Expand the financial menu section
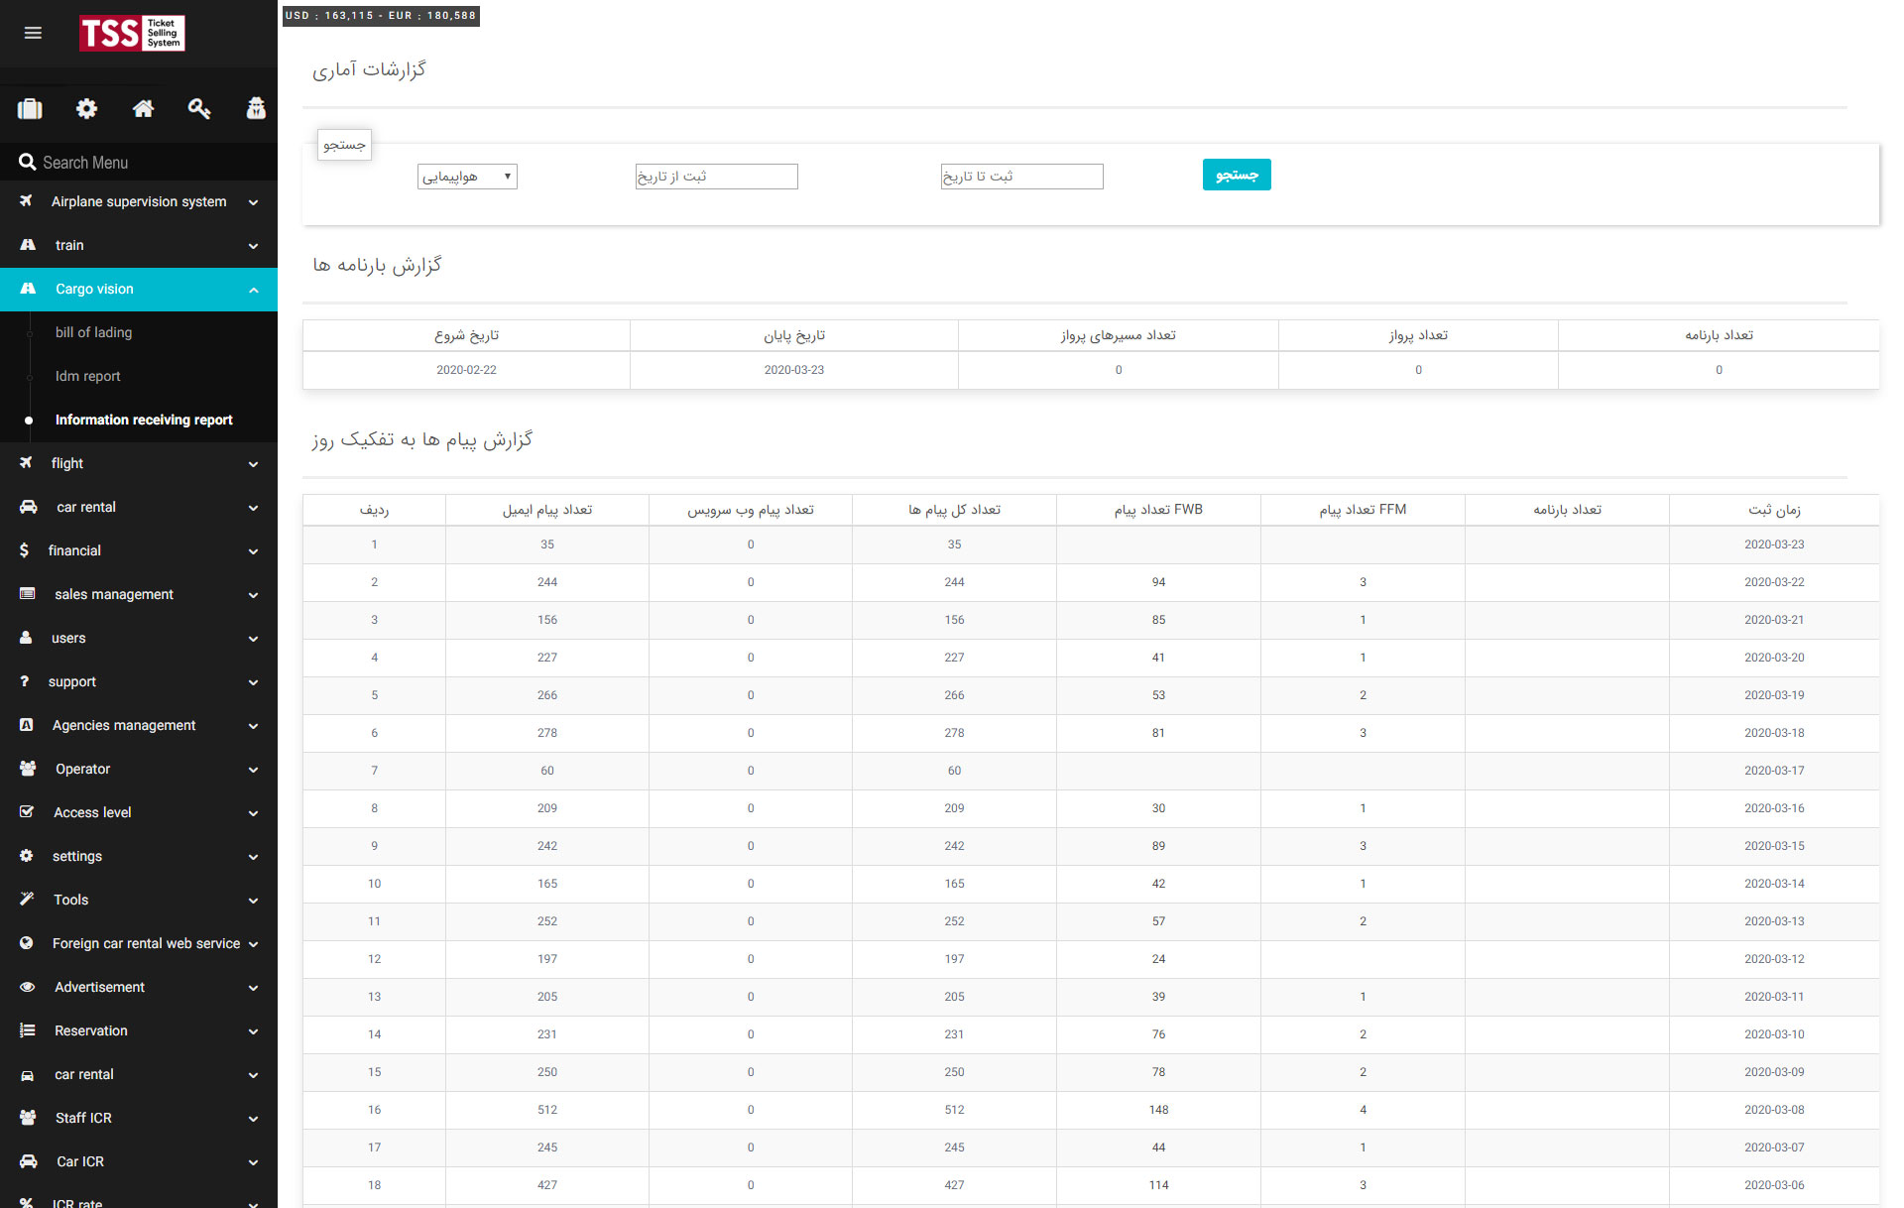The image size is (1904, 1208). [139, 550]
